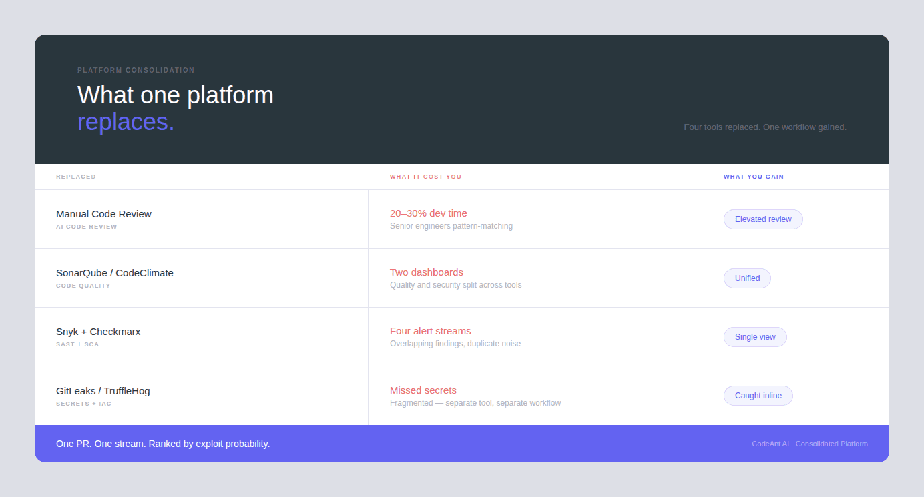Click the 'Unified' pill badge
Image resolution: width=924 pixels, height=497 pixels.
click(x=747, y=278)
